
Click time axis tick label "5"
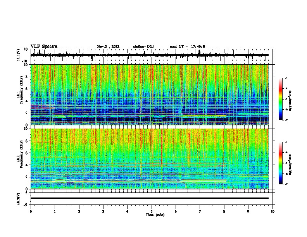click(x=152, y=211)
